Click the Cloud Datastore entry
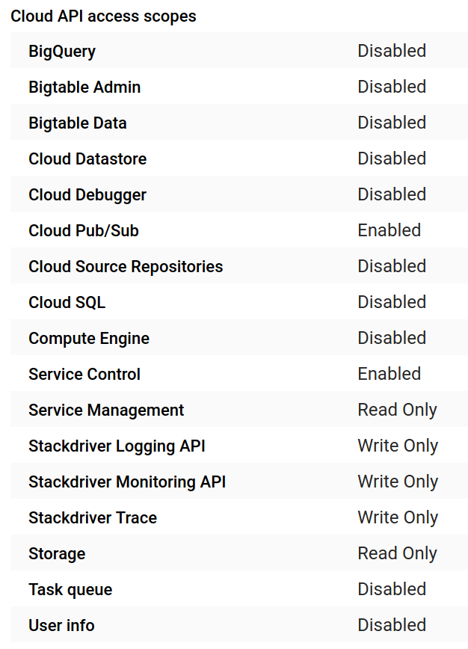Screen dimensions: 468x649 87,159
